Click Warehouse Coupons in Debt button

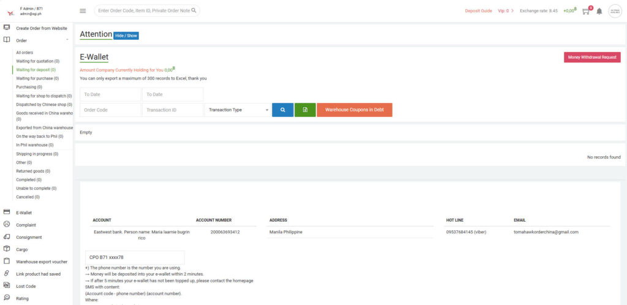click(354, 110)
